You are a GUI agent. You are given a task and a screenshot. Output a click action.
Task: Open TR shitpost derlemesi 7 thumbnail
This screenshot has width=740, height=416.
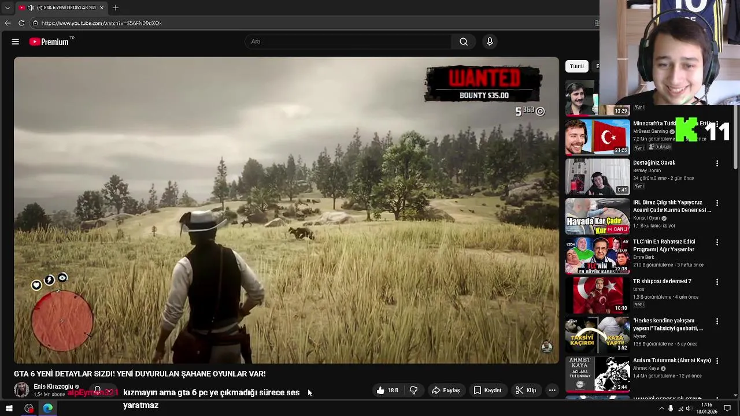[597, 295]
